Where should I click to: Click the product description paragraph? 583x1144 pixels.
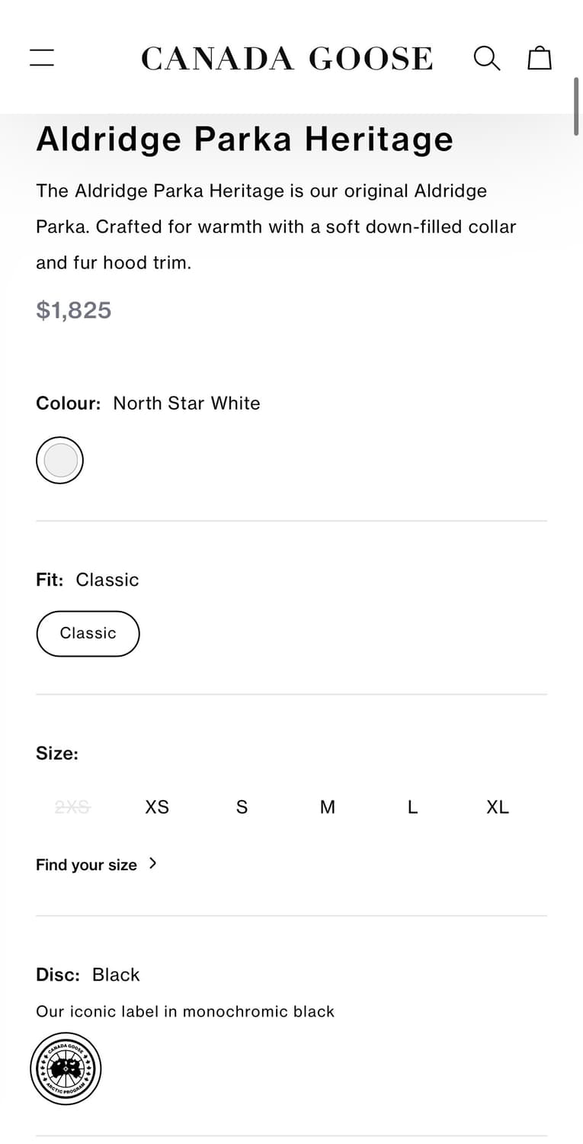click(276, 227)
